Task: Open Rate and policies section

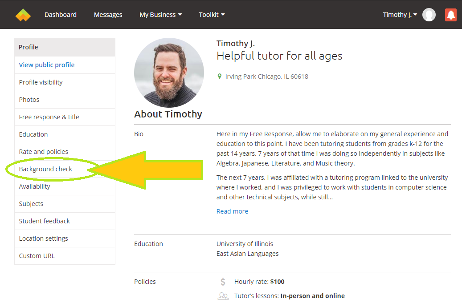Action: click(65, 152)
